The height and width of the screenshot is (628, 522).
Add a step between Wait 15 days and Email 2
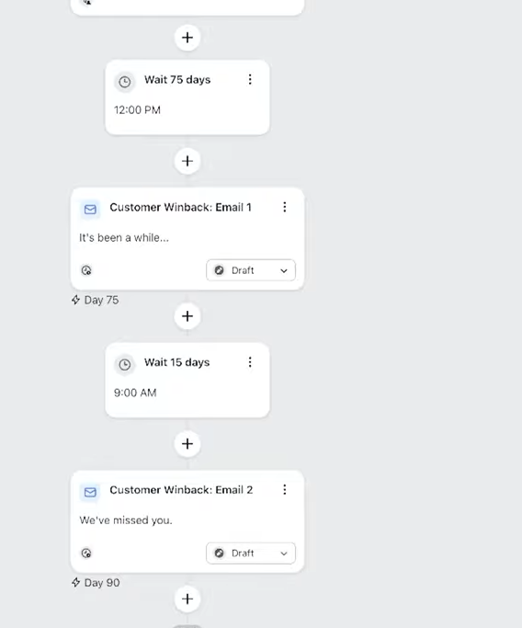pos(187,444)
